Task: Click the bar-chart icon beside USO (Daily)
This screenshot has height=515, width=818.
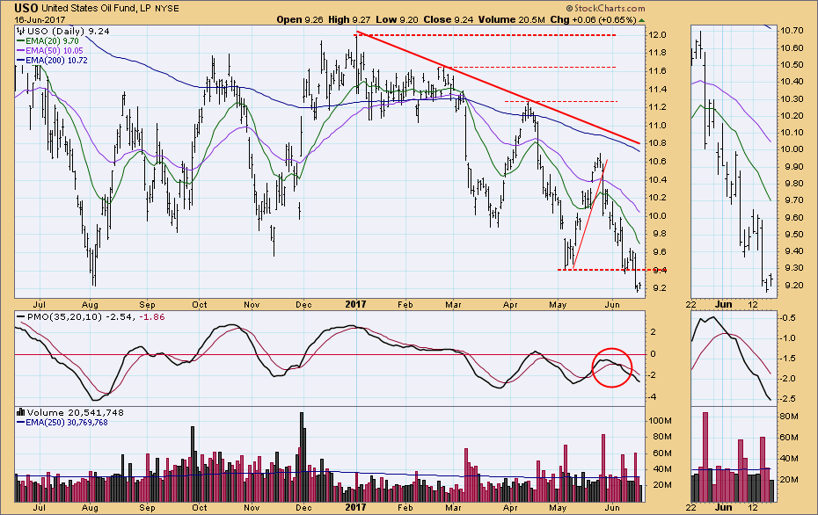Action: [21, 32]
